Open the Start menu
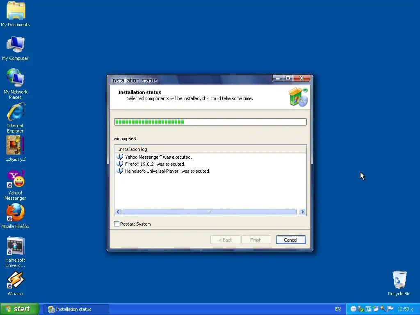The width and height of the screenshot is (420, 315). 19,309
